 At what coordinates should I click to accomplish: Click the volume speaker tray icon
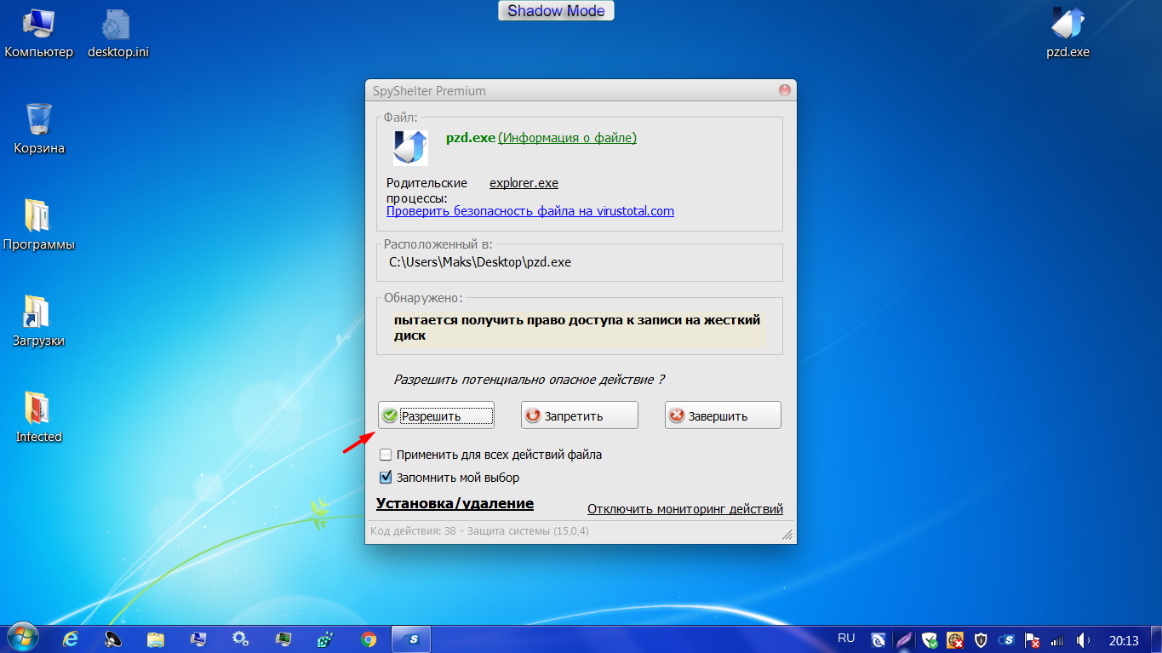pos(1083,639)
